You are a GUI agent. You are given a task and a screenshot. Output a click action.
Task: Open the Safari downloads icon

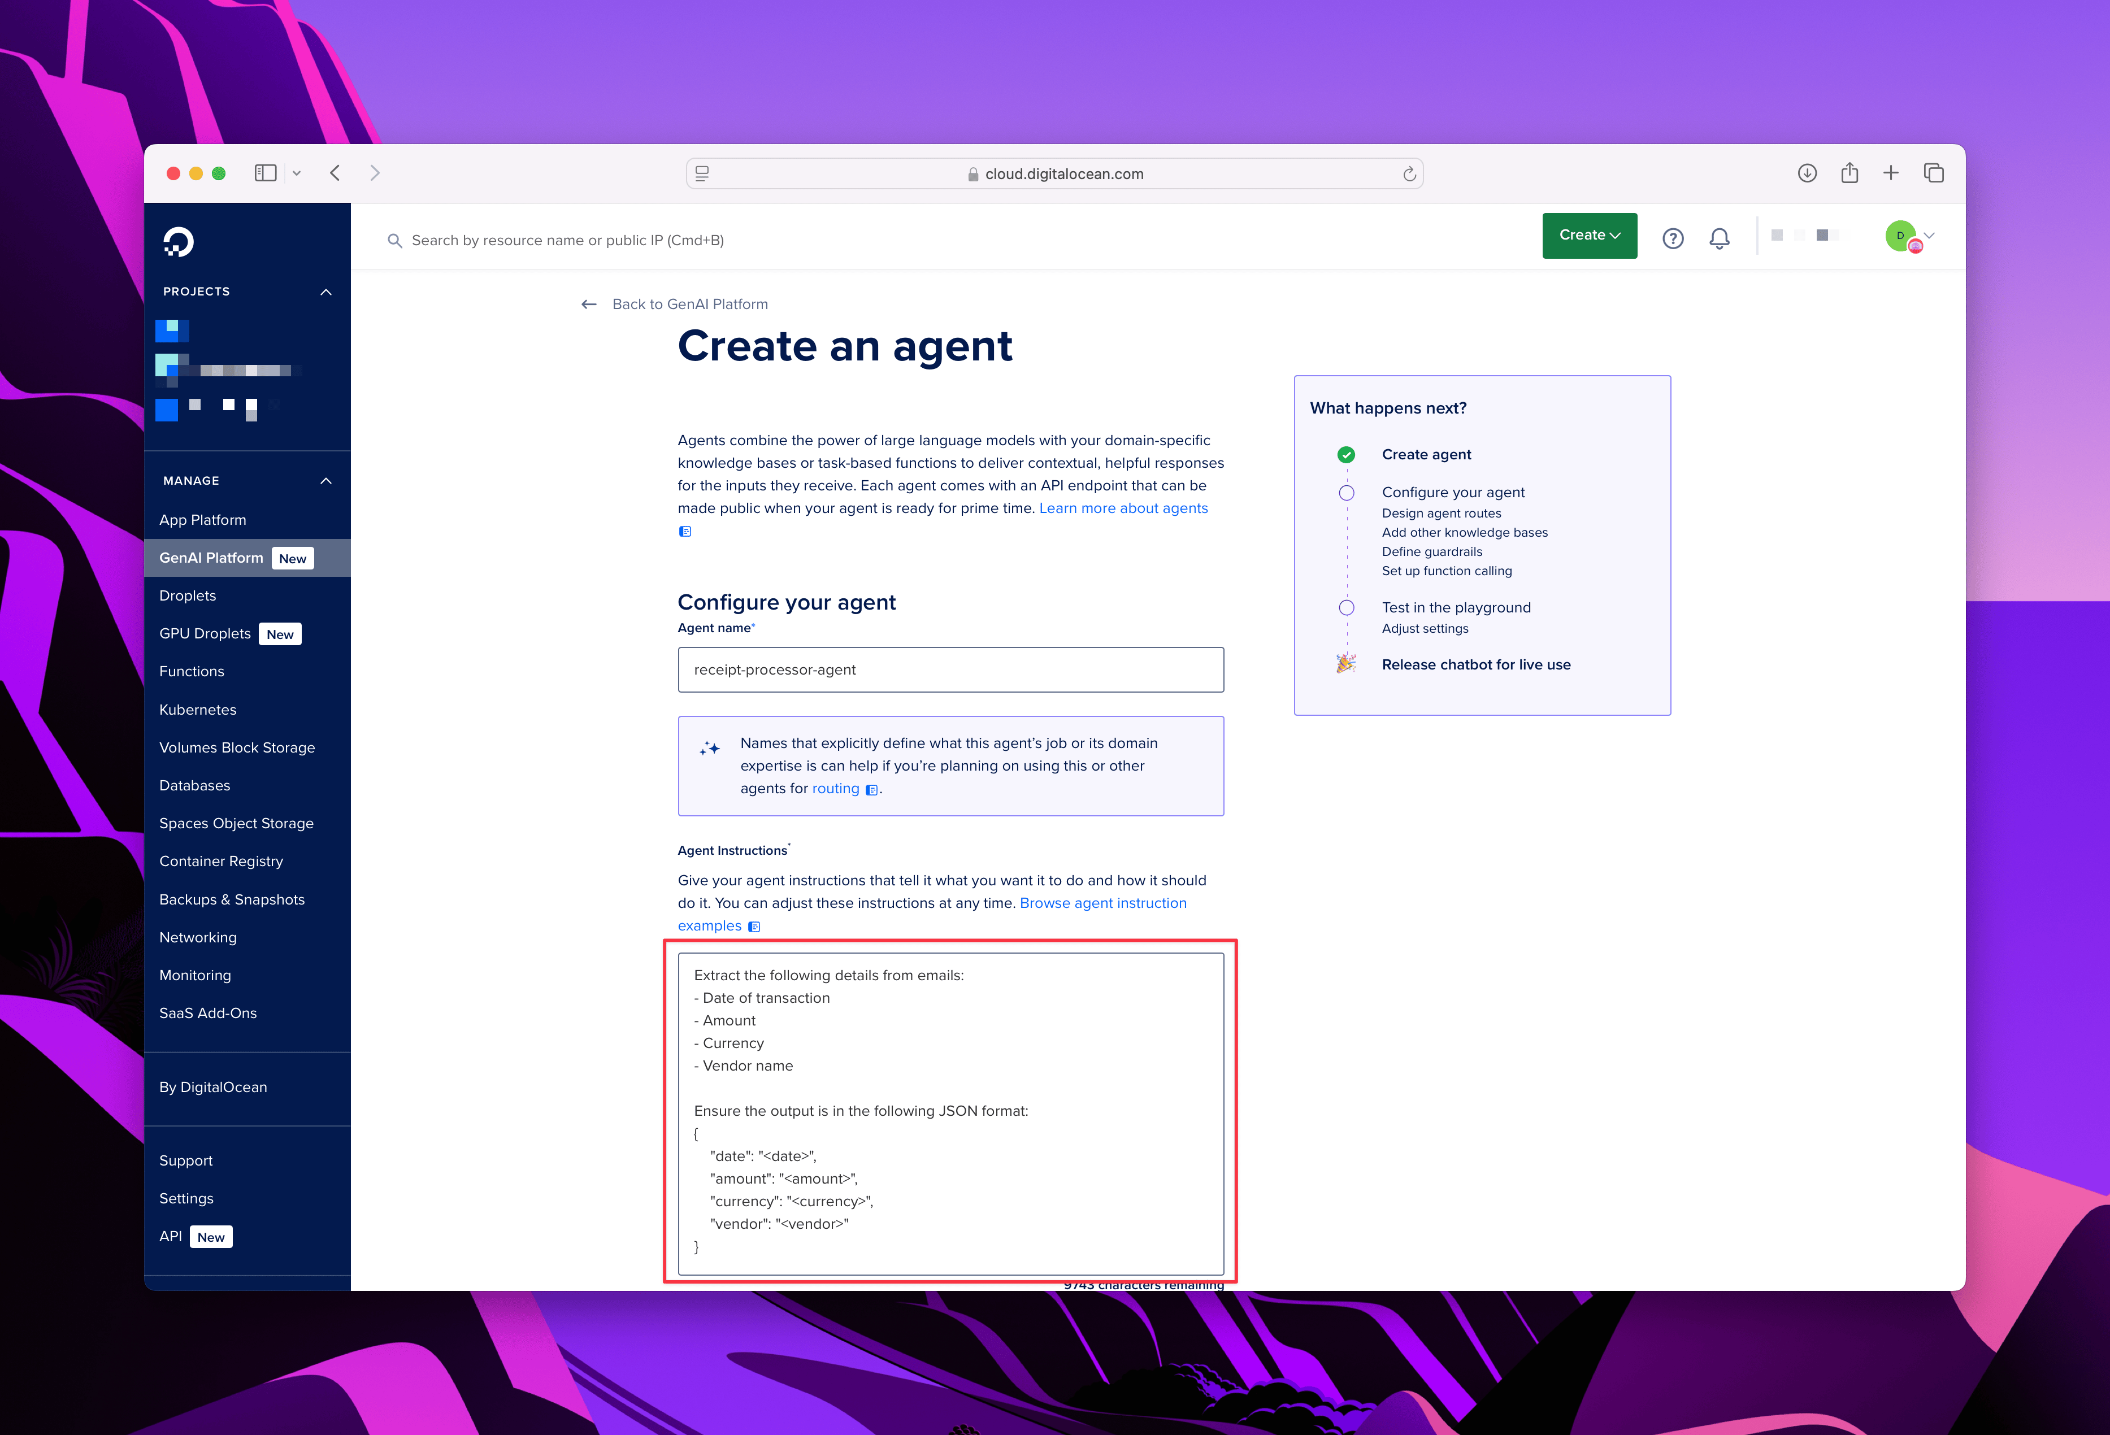[1807, 172]
